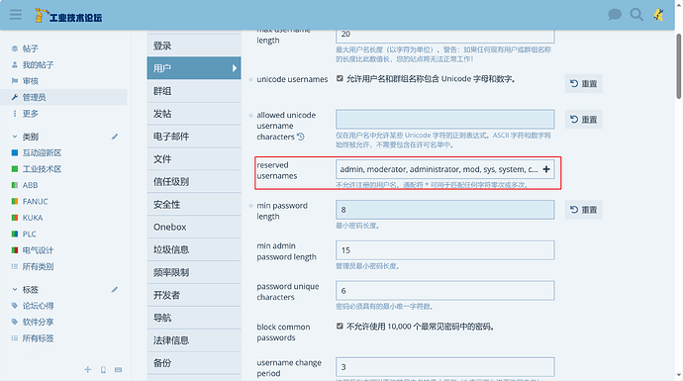Edit categories with the pencil icon next to 类别

(x=115, y=137)
